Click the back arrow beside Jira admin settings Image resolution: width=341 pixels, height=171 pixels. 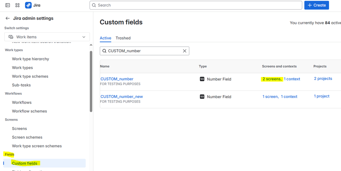click(8, 18)
